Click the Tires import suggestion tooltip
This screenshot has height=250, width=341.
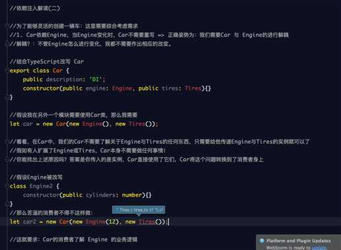[x=139, y=210]
